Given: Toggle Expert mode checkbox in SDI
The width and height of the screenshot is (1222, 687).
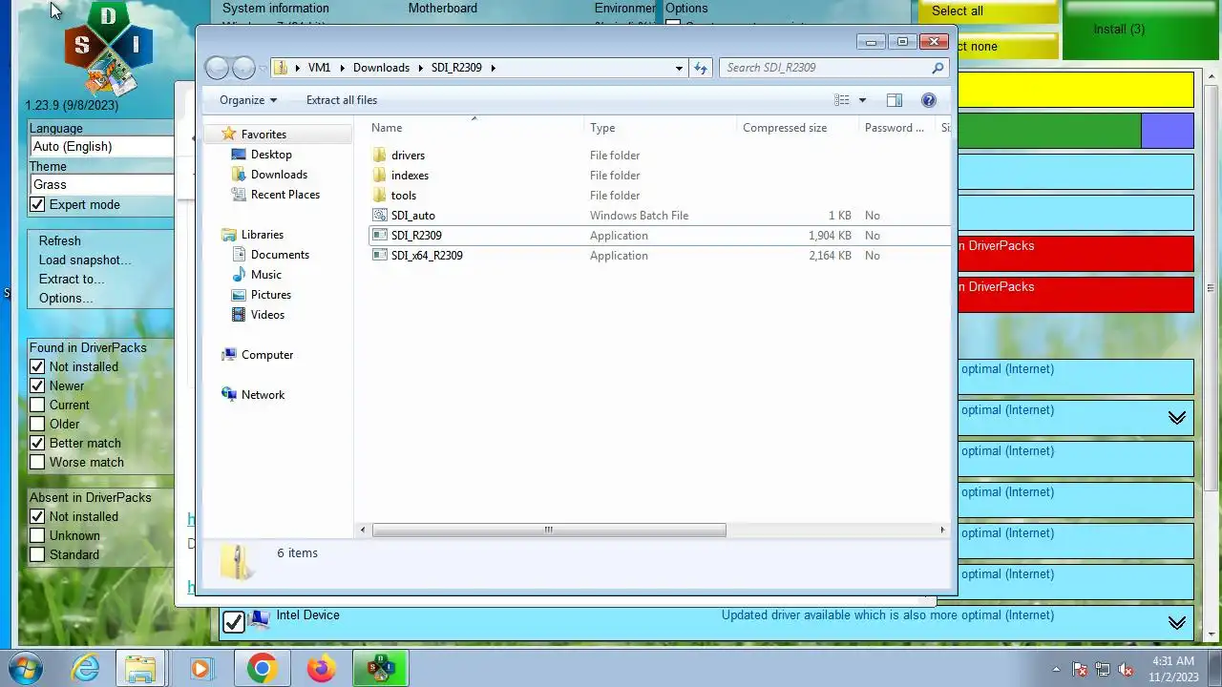Looking at the screenshot, I should pyautogui.click(x=37, y=204).
